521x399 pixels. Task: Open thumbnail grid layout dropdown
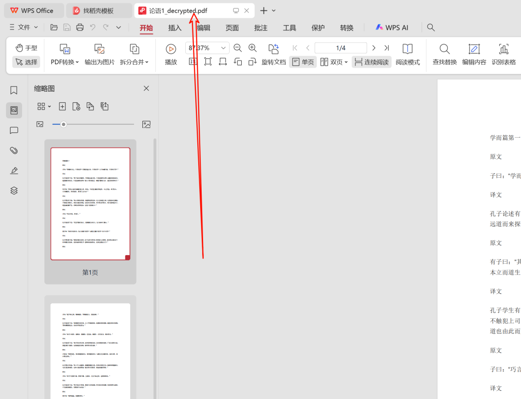[x=44, y=106]
